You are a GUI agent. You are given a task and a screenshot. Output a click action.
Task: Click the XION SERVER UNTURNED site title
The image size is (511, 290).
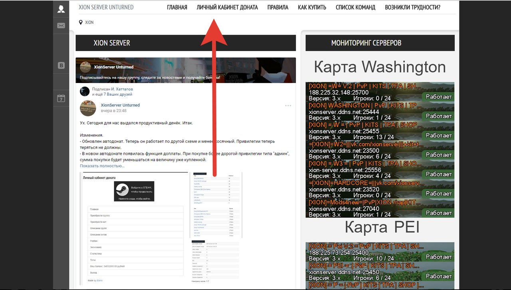pos(106,7)
